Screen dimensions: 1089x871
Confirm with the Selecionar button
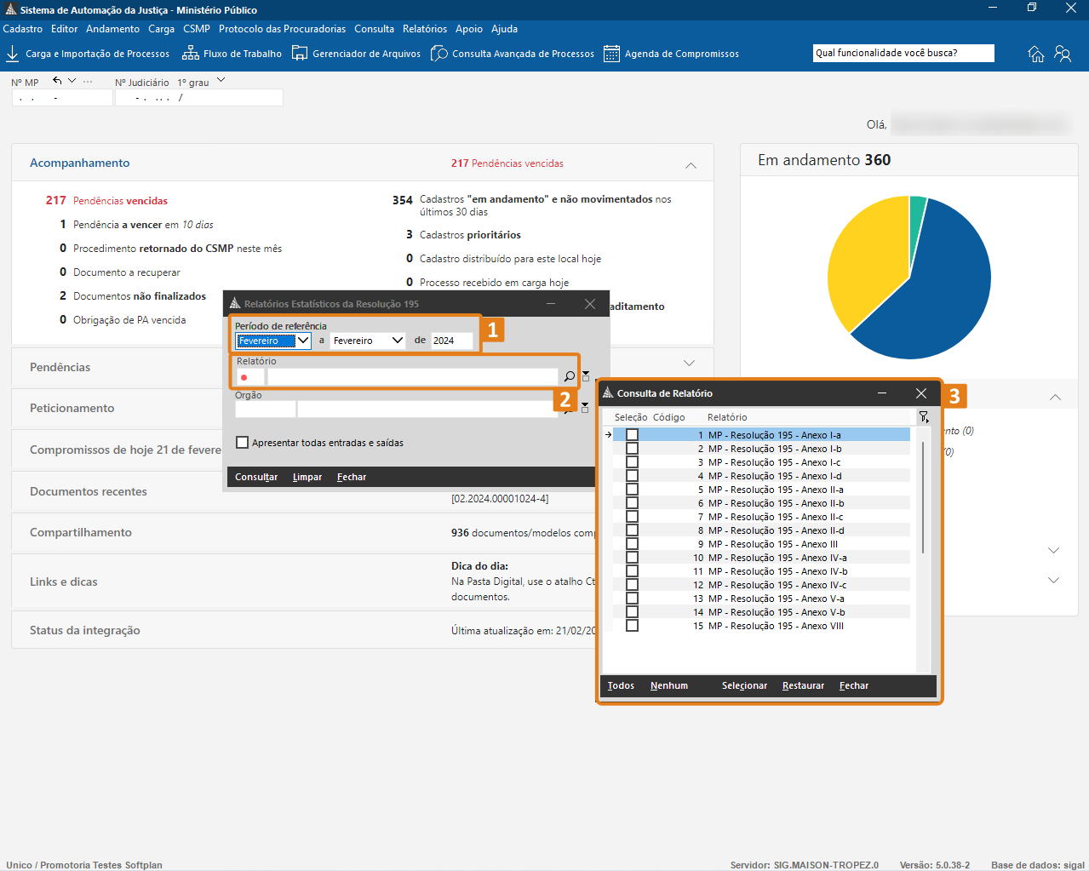pyautogui.click(x=744, y=685)
